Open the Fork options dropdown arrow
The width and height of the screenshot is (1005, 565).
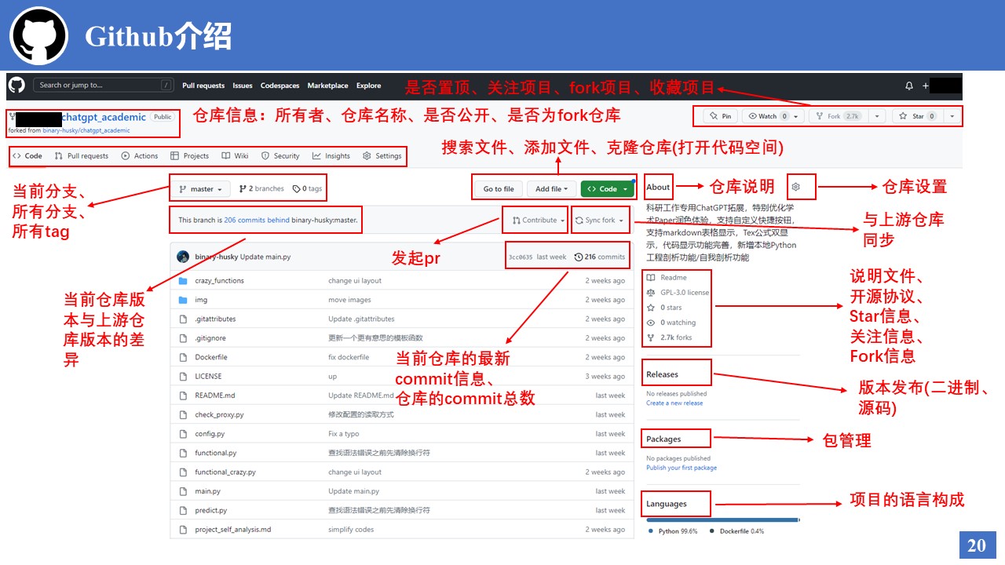[876, 116]
